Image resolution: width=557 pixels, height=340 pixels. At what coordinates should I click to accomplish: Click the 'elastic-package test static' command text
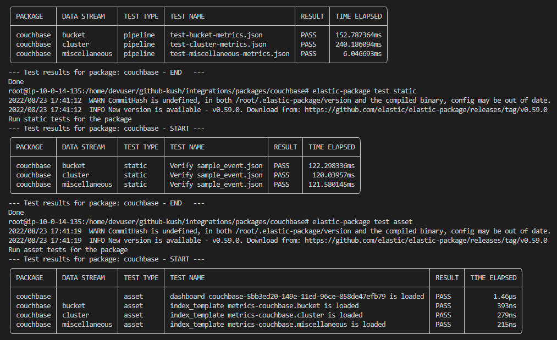click(x=364, y=91)
